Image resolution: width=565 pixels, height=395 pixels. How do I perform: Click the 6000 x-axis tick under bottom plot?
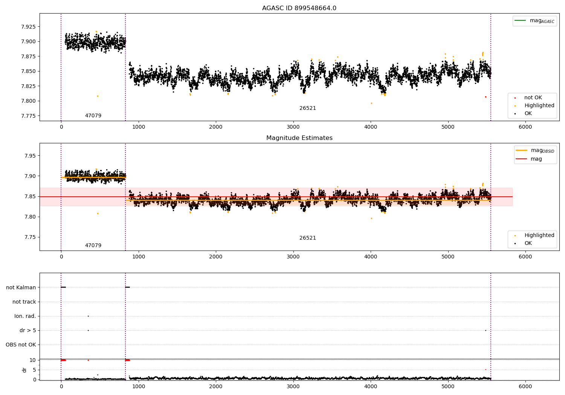pyautogui.click(x=525, y=386)
